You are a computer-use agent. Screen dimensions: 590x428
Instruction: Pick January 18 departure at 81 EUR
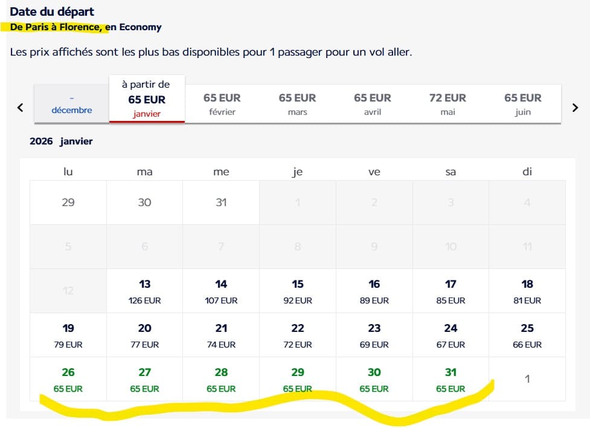[527, 290]
